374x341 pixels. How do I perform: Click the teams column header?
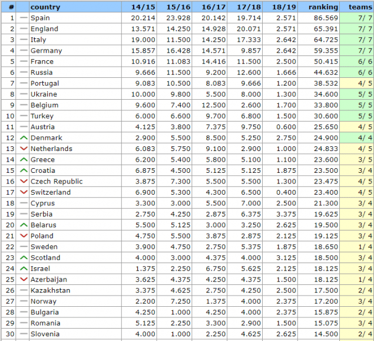click(x=360, y=7)
